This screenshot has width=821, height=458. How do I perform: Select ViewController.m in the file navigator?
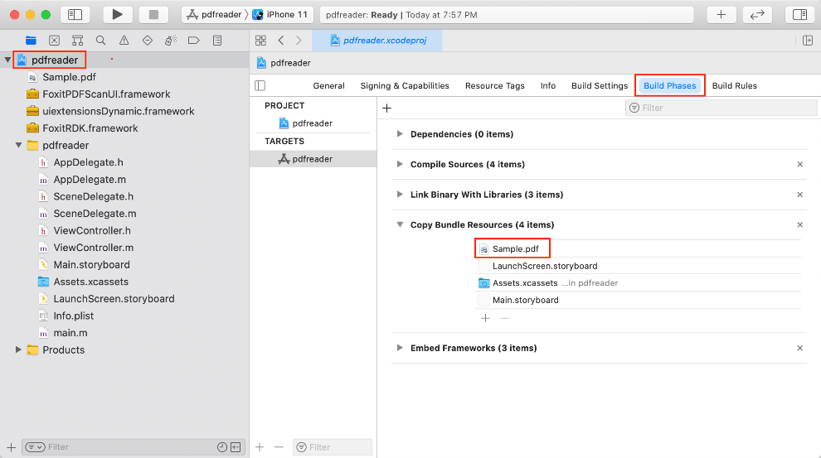(94, 248)
